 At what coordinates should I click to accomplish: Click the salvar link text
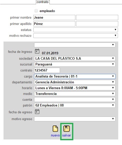67,135
